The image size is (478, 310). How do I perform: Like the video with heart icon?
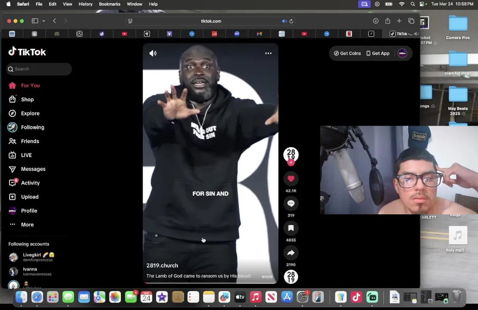[291, 179]
